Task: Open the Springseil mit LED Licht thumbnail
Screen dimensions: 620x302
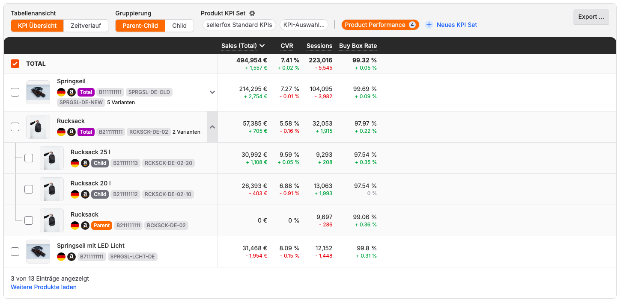Action: [38, 252]
